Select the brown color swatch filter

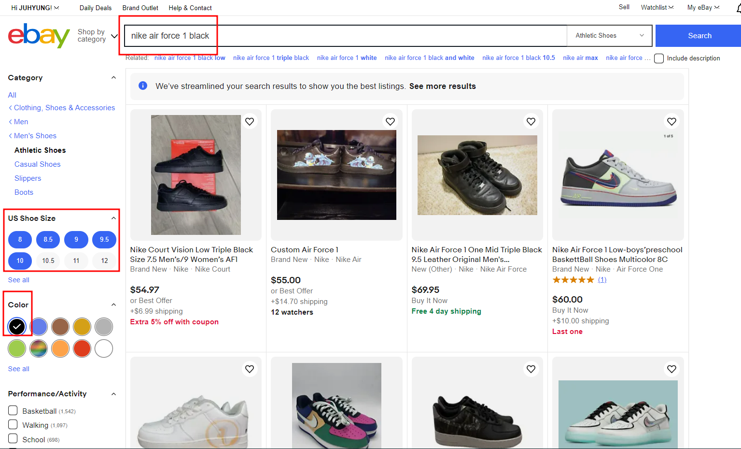60,327
